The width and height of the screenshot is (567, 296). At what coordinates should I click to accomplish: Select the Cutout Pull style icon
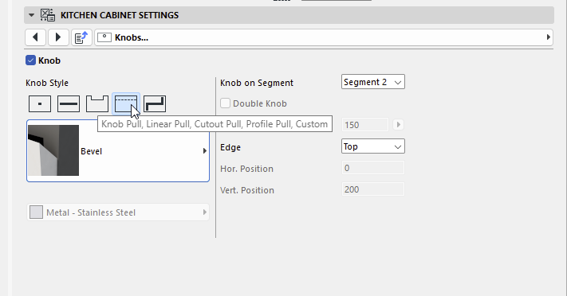click(x=97, y=104)
